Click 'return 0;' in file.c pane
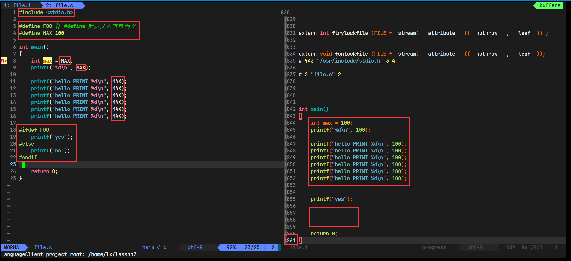Image resolution: width=571 pixels, height=261 pixels. [x=44, y=171]
